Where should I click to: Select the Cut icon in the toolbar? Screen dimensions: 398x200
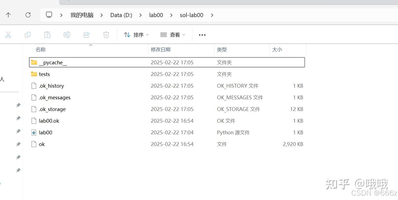coord(8,35)
